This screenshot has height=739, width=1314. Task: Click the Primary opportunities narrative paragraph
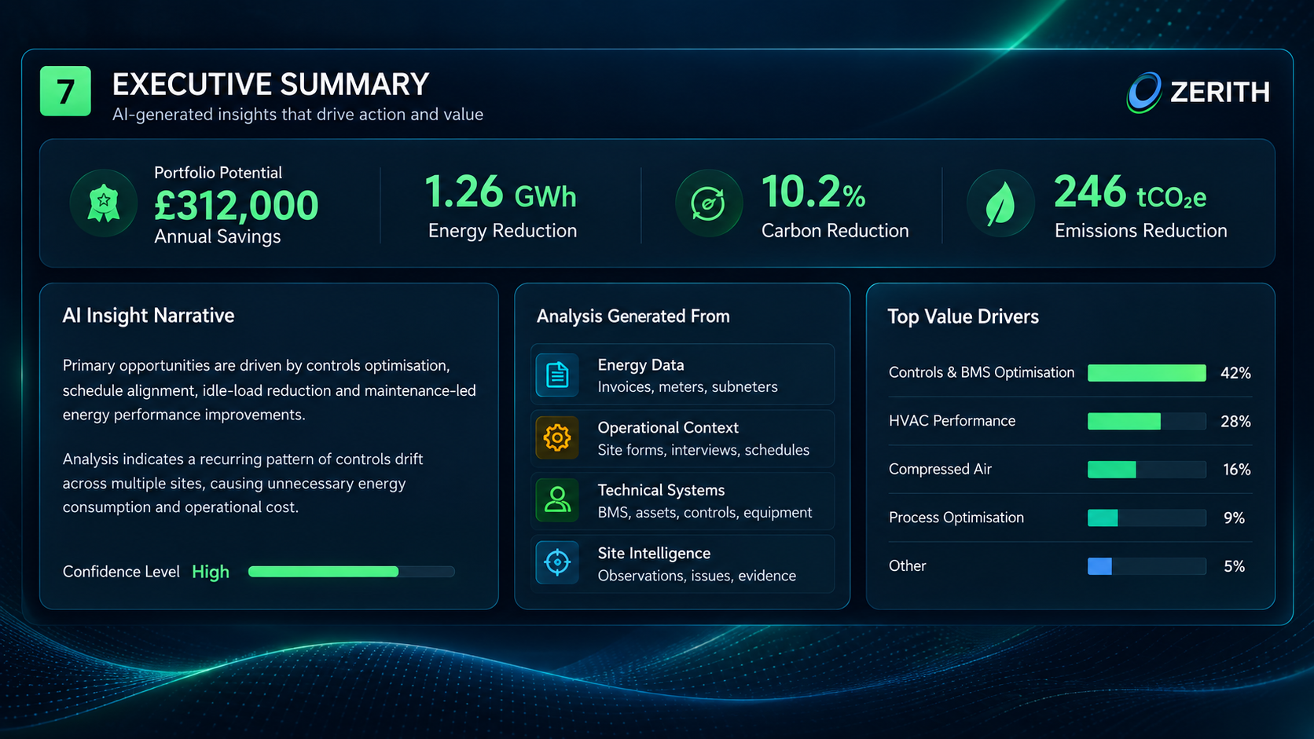click(x=270, y=390)
